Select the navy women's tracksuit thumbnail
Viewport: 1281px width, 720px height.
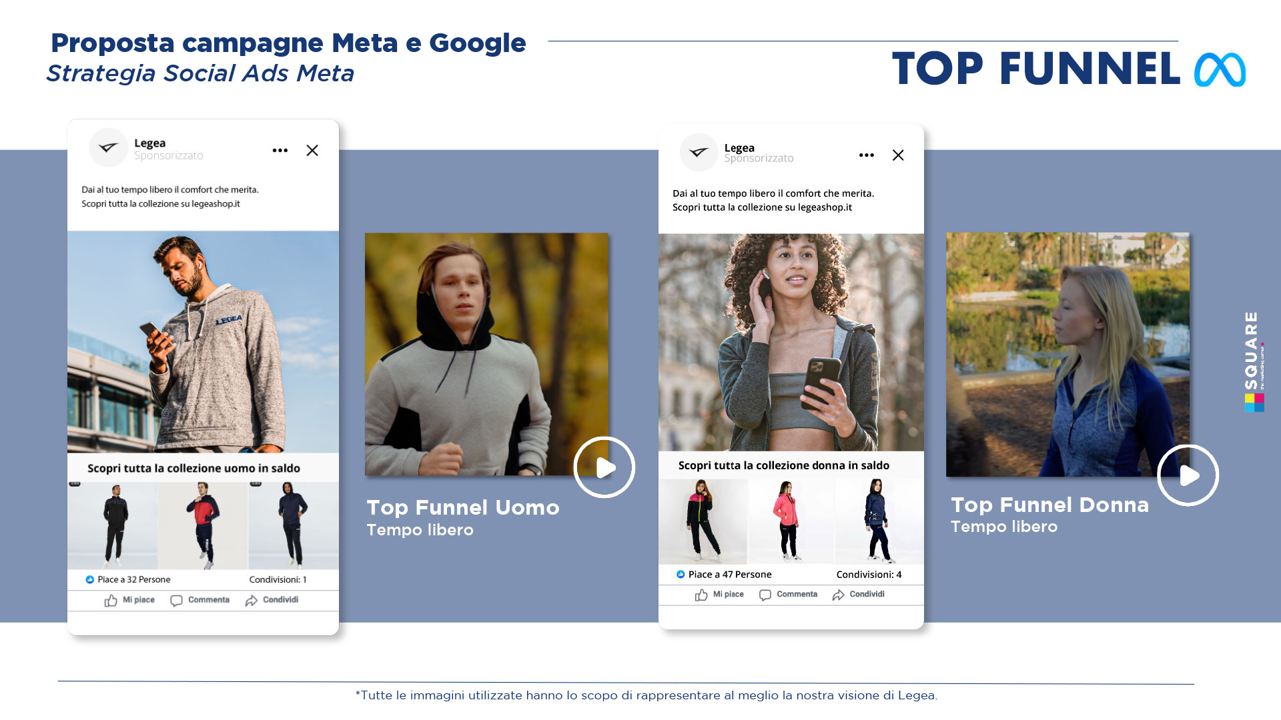click(x=879, y=521)
